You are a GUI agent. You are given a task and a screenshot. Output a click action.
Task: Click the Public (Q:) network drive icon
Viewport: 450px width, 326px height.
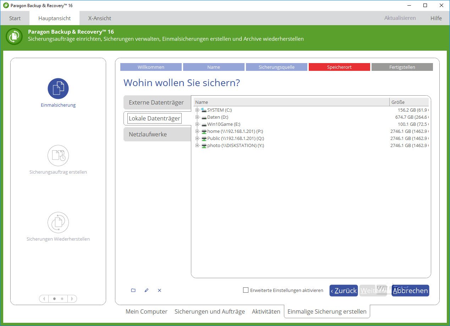pos(204,139)
